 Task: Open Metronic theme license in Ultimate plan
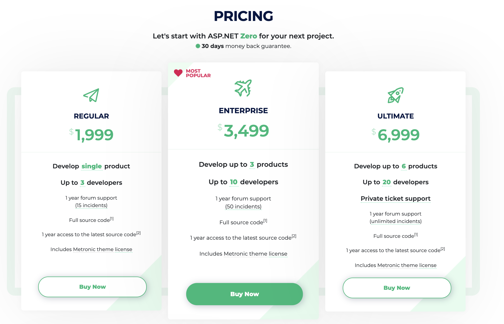click(407, 265)
